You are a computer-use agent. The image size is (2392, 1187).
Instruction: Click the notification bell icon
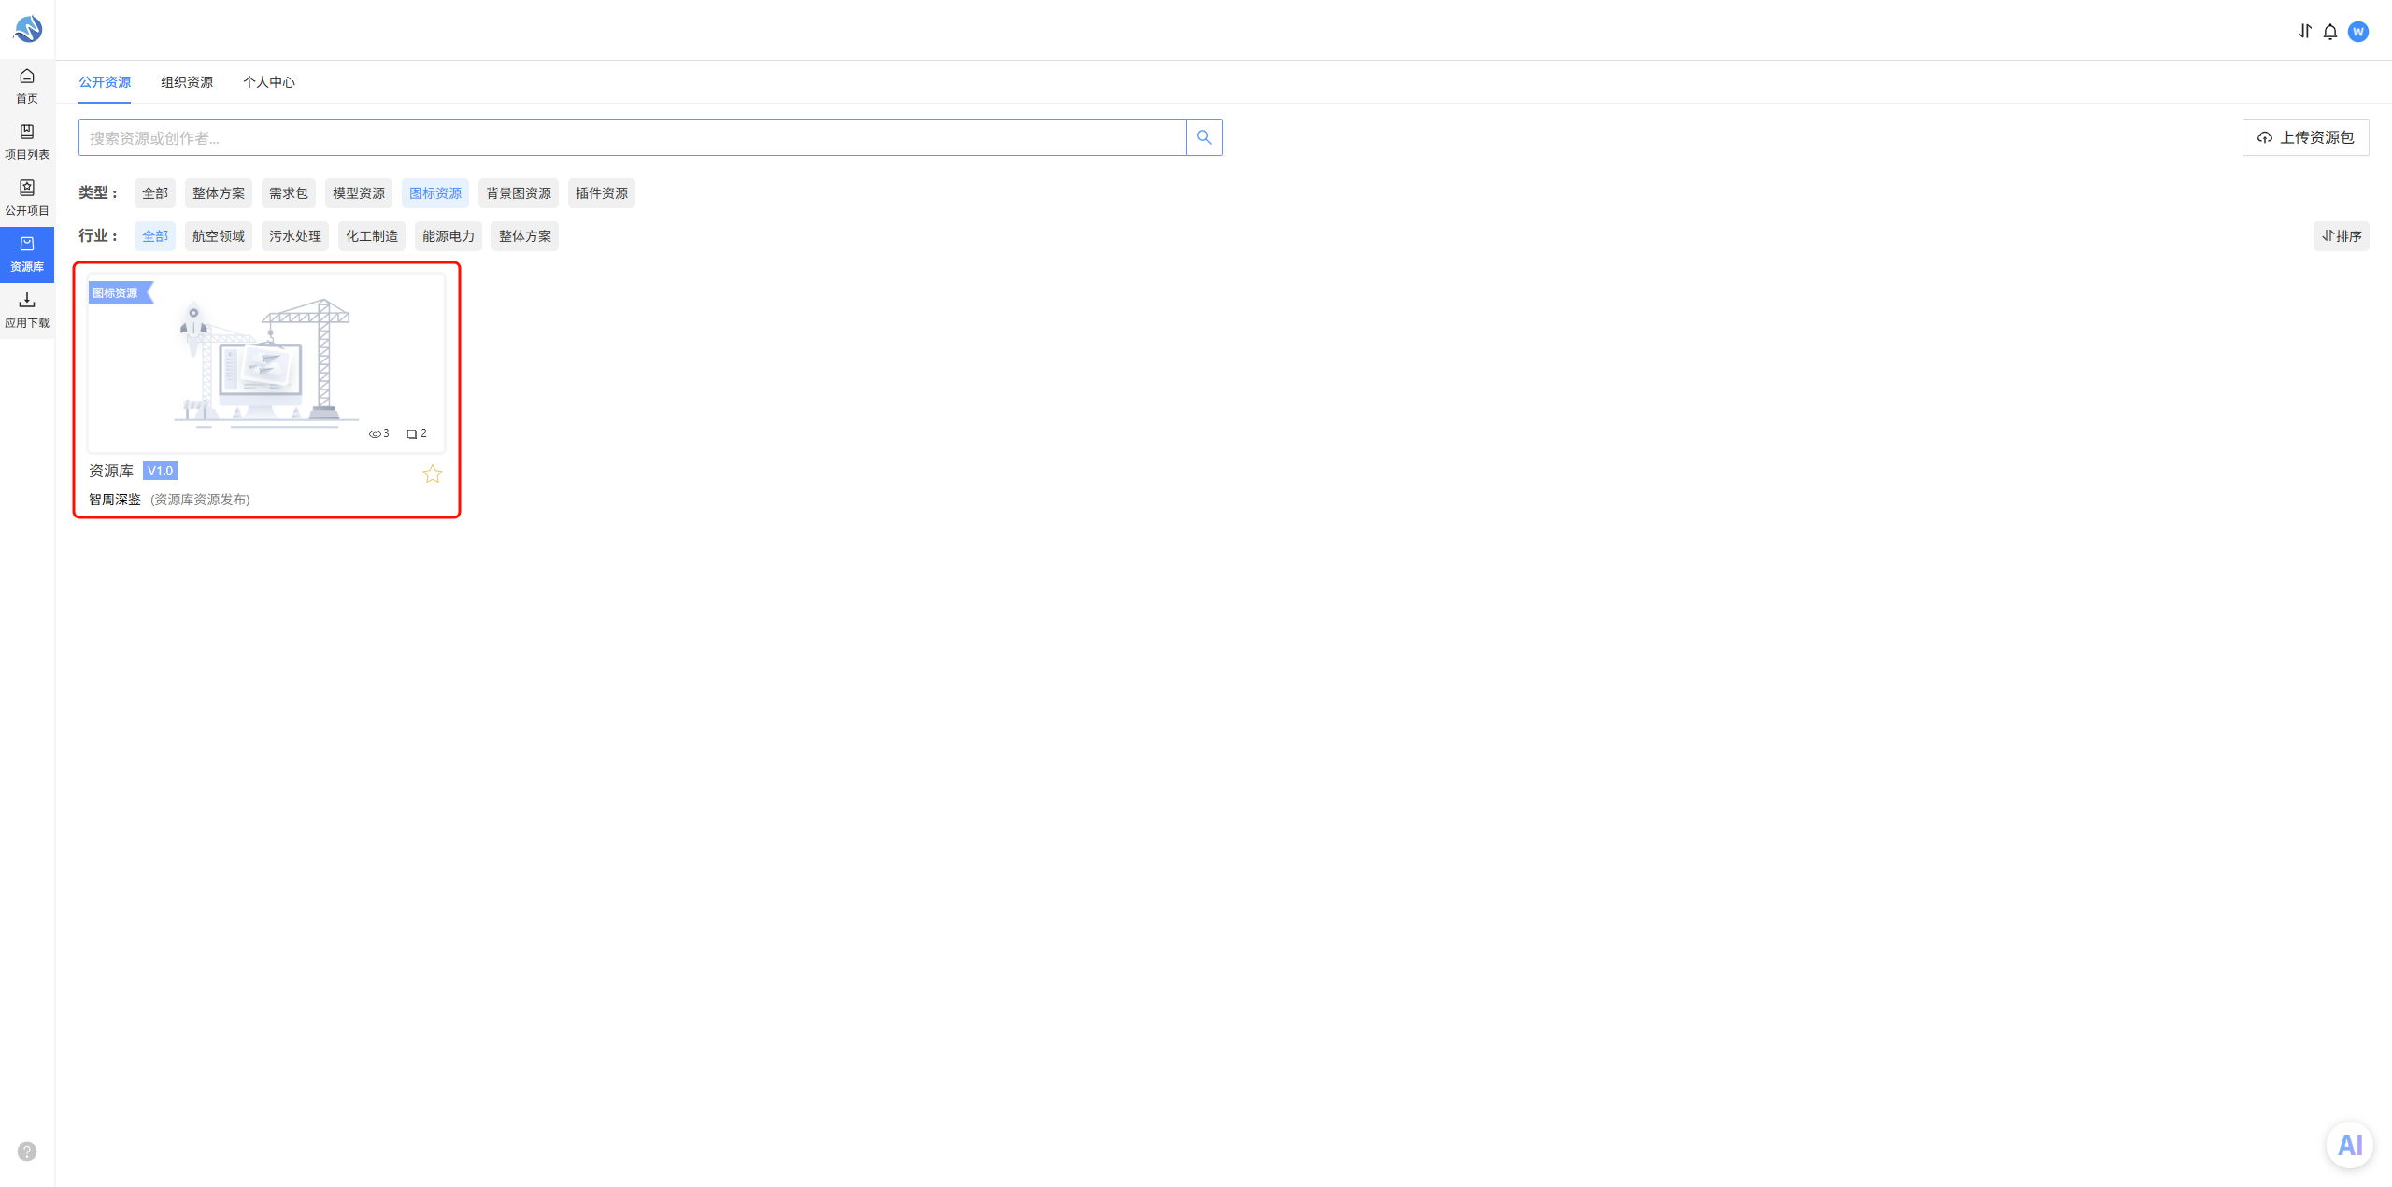(2330, 32)
